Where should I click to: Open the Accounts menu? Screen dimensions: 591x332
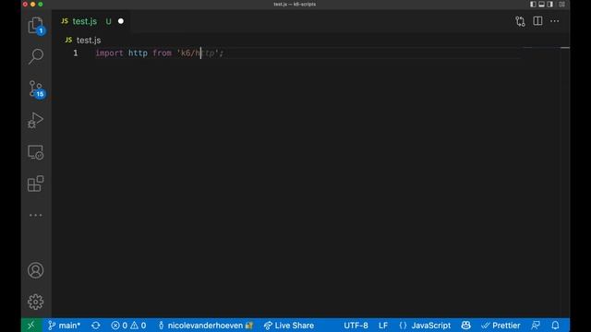(36, 270)
